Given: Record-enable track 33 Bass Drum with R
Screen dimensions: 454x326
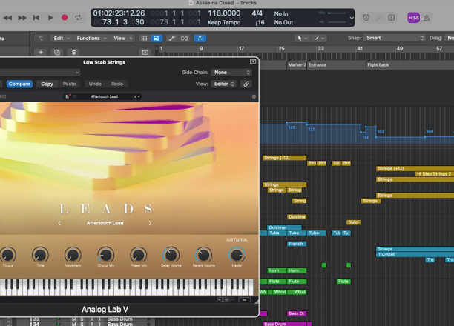Looking at the screenshot, I should click(92, 319).
